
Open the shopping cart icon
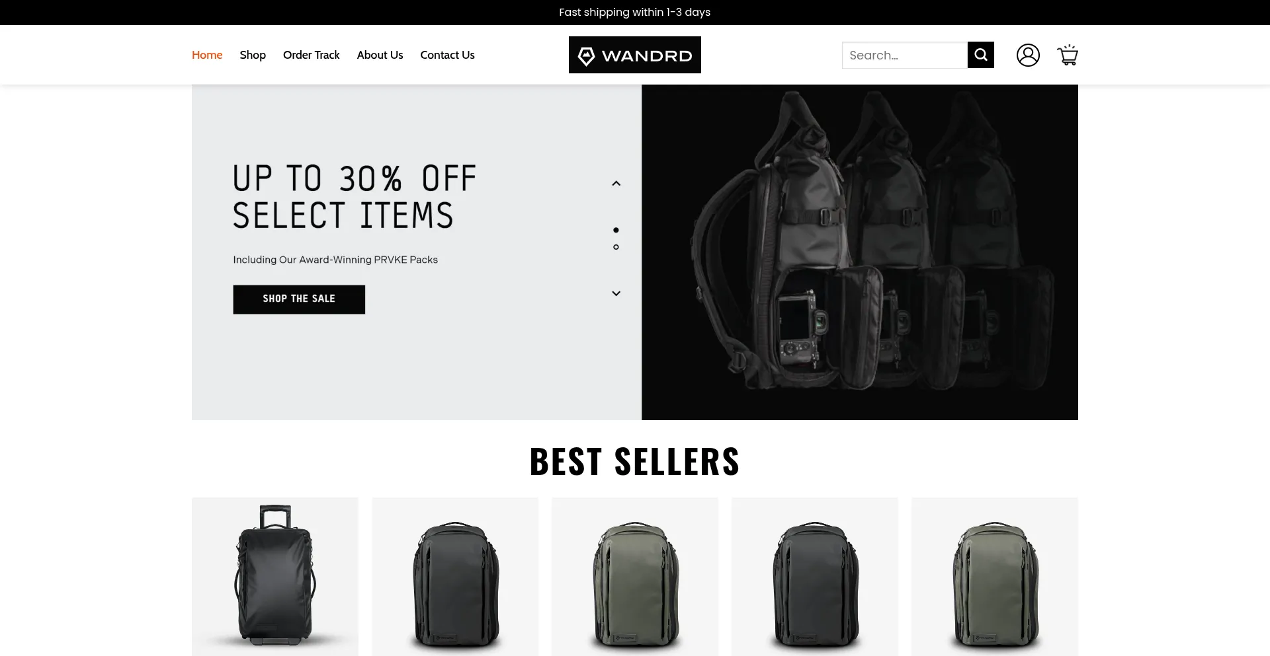tap(1068, 55)
